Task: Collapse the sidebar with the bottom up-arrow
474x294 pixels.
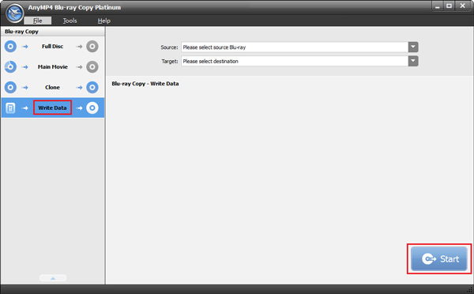Action: tap(53, 278)
